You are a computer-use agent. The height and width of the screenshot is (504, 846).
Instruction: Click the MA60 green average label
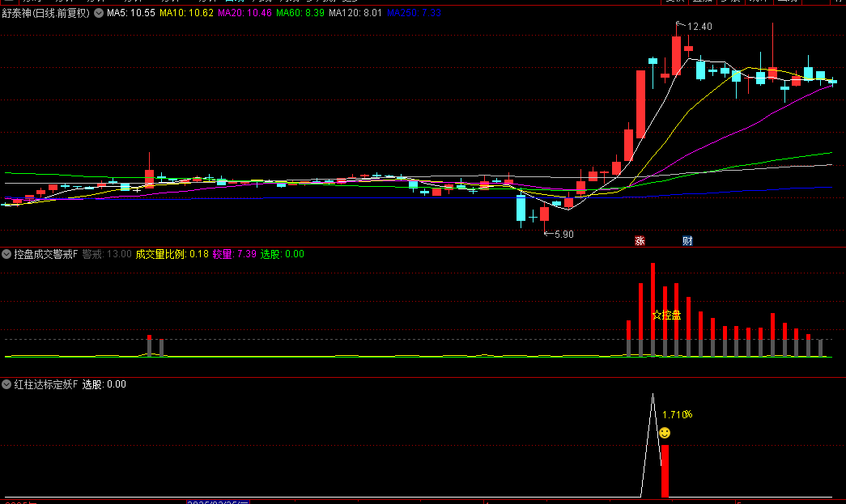(x=300, y=13)
